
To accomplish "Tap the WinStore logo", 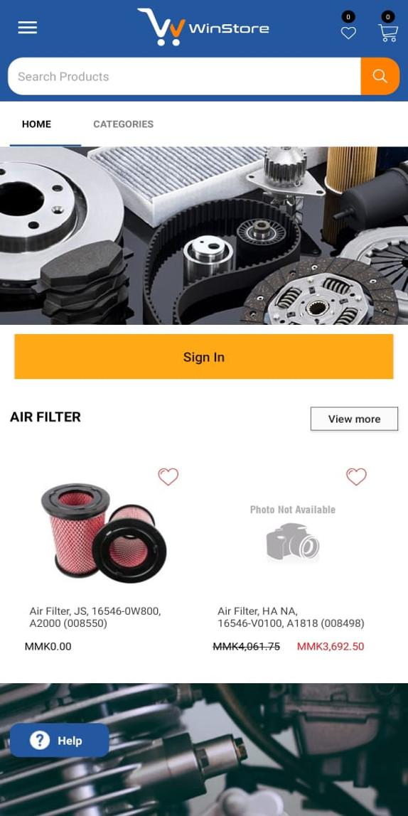I will (x=203, y=27).
